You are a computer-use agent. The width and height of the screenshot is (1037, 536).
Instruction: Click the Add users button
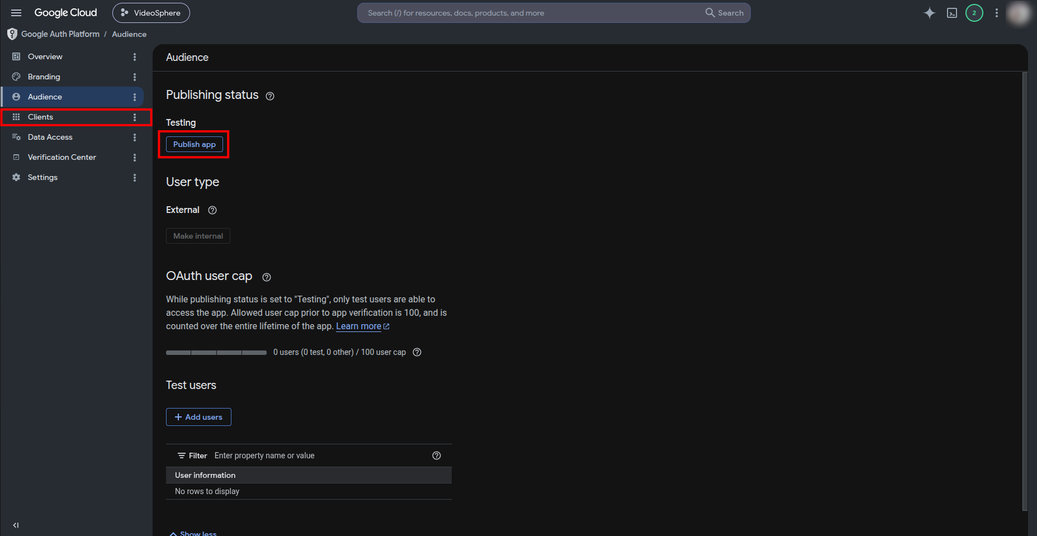click(198, 417)
